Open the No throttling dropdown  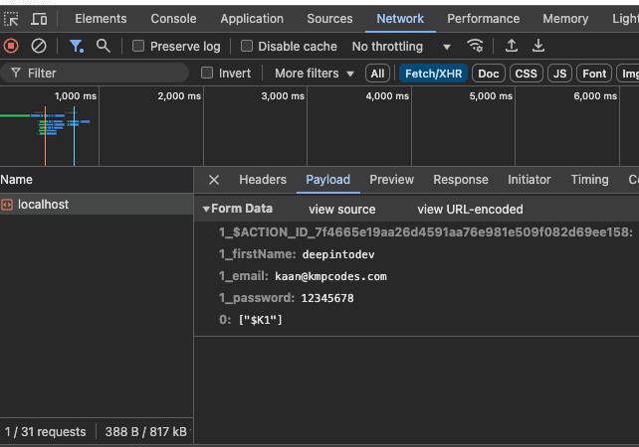pyautogui.click(x=401, y=47)
